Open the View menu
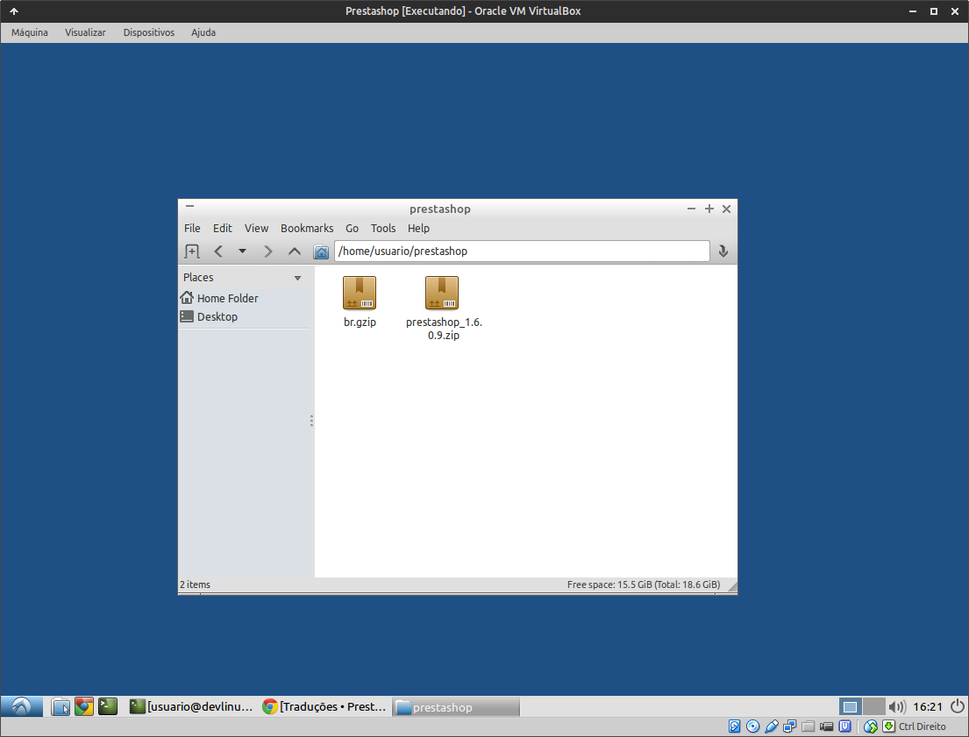Viewport: 969px width, 737px height. [256, 228]
